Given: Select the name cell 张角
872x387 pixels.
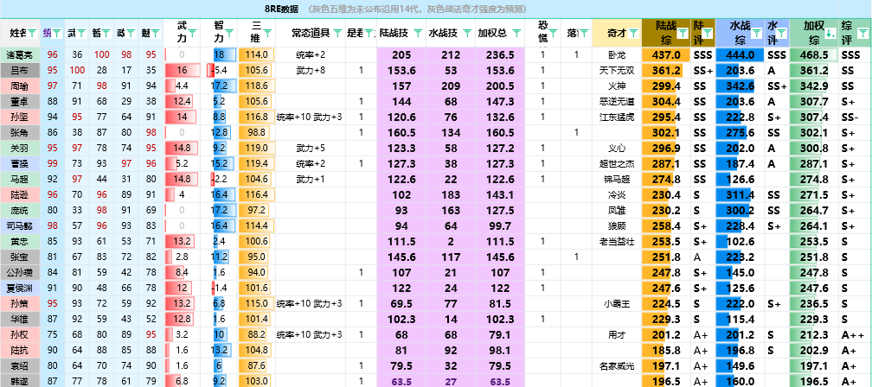Looking at the screenshot, I should 20,133.
